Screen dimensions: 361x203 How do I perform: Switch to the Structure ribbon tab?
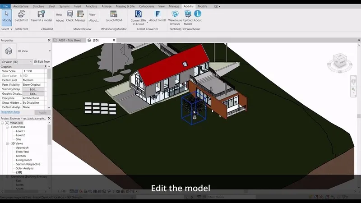pos(38,6)
